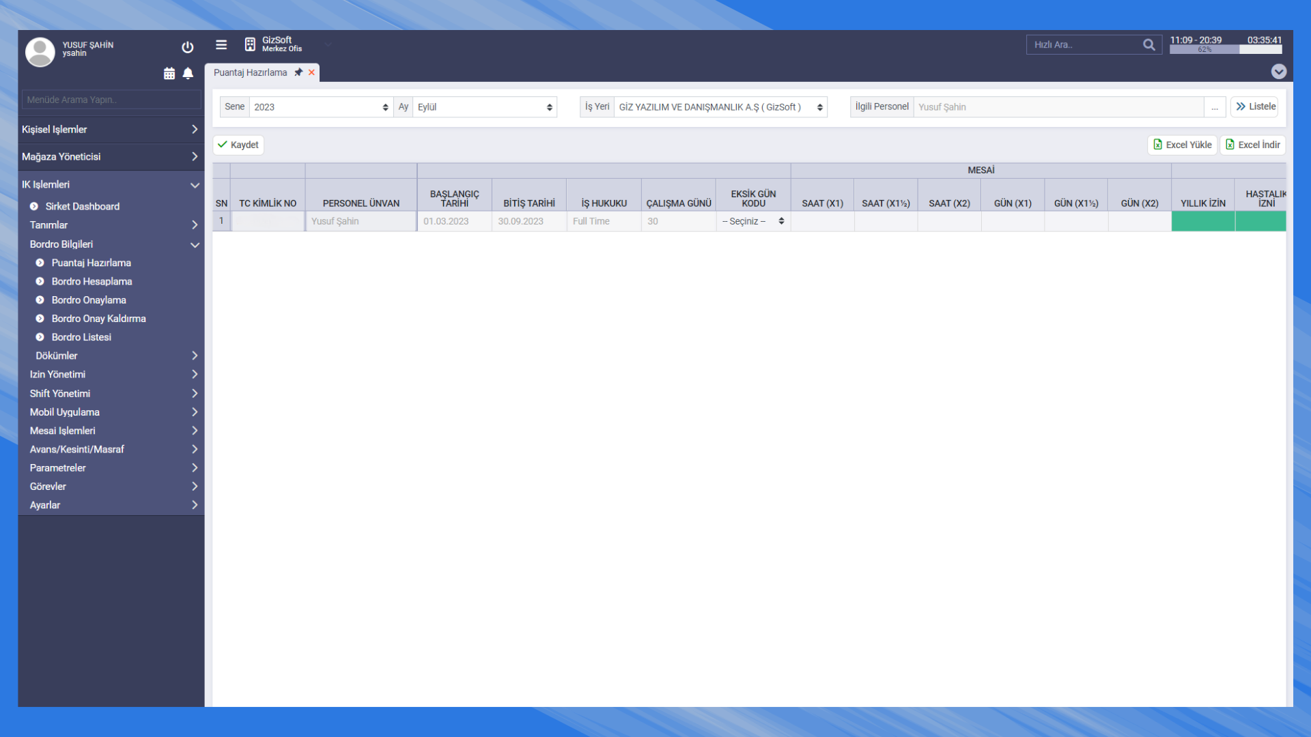Click the work time progress bar

tap(1226, 49)
